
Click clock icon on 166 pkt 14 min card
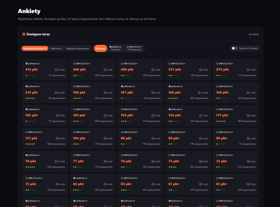click(x=199, y=93)
